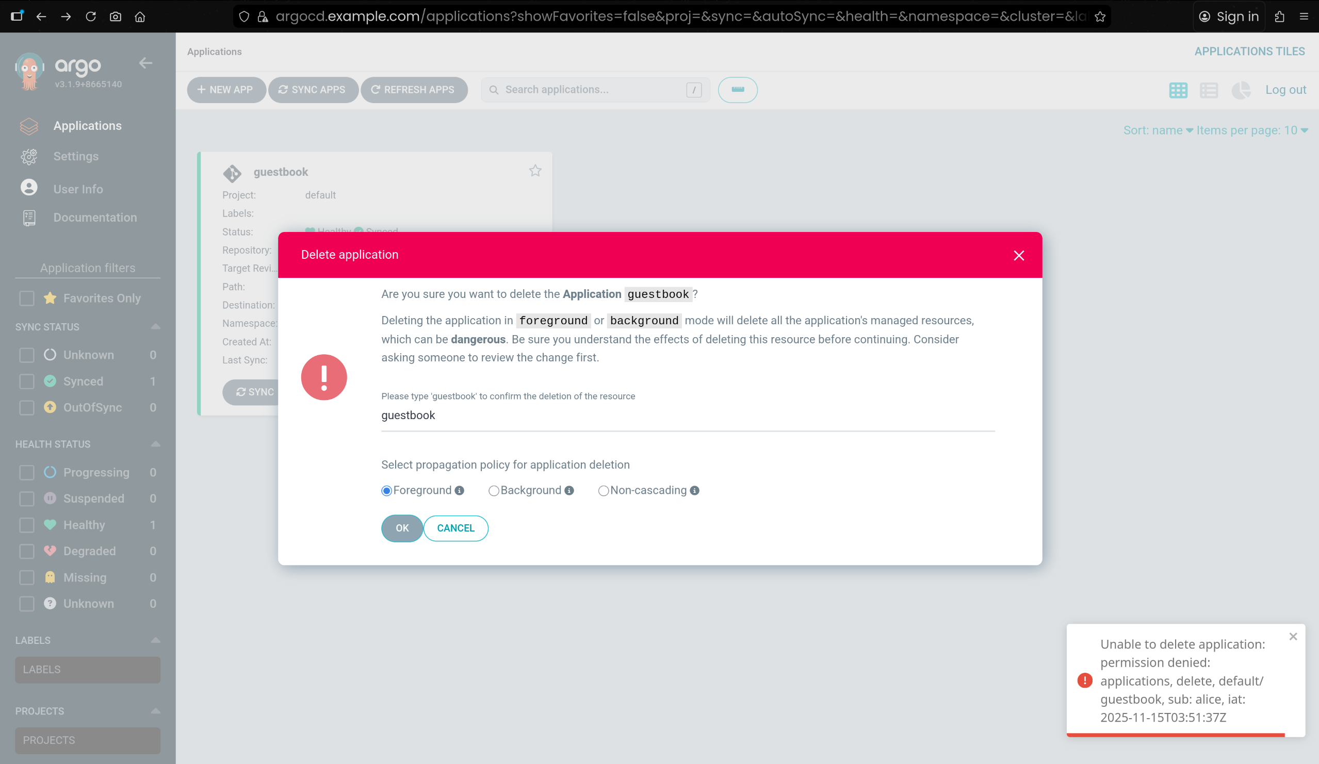Switch to the tiles grid view icon

click(x=1178, y=90)
